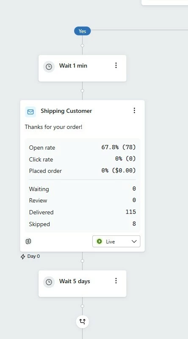The width and height of the screenshot is (188, 339).
Task: Click the clock icon on Wait 5 days
Action: coord(49,282)
